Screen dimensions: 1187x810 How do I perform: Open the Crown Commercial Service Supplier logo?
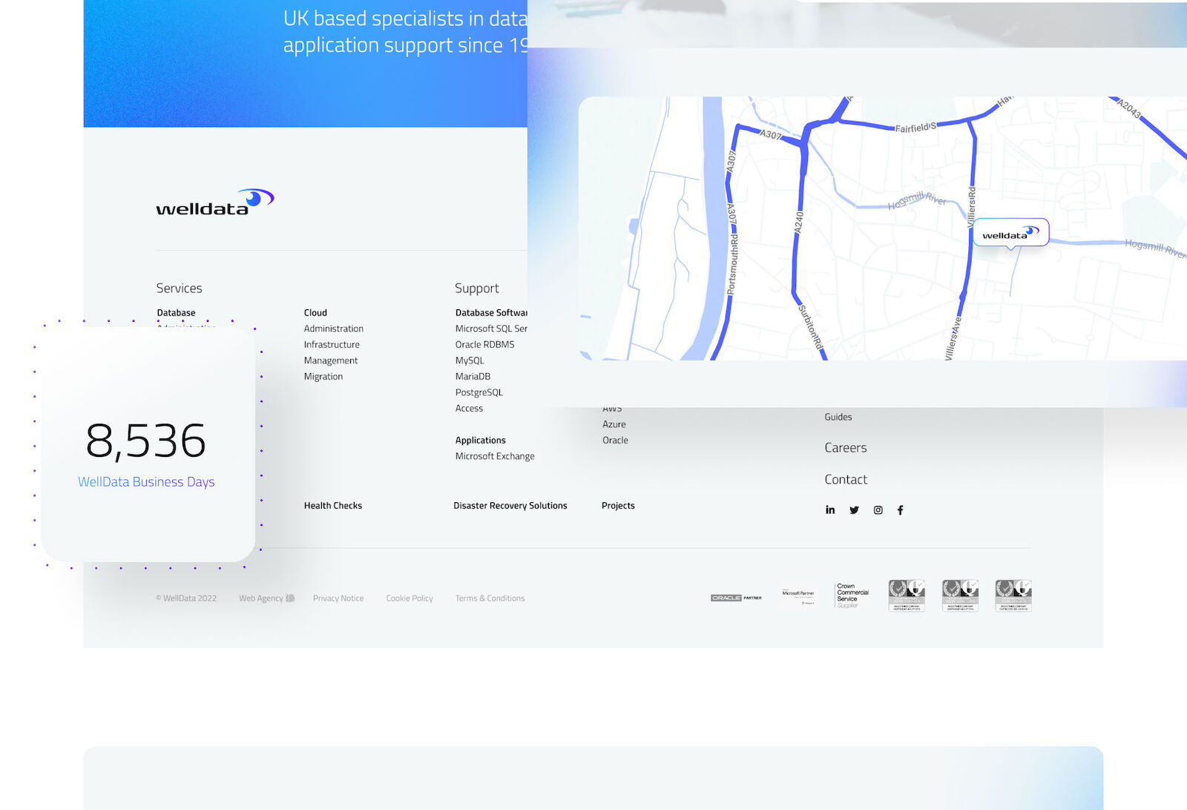click(852, 596)
